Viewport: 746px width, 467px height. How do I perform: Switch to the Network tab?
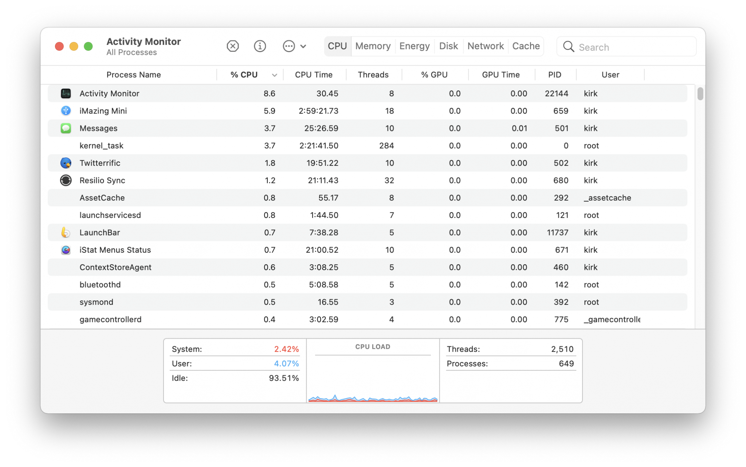point(486,46)
